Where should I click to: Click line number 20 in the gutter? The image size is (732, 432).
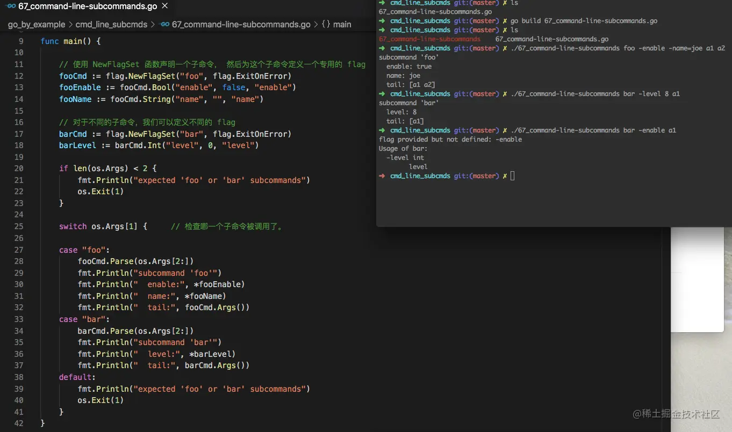[x=19, y=169]
